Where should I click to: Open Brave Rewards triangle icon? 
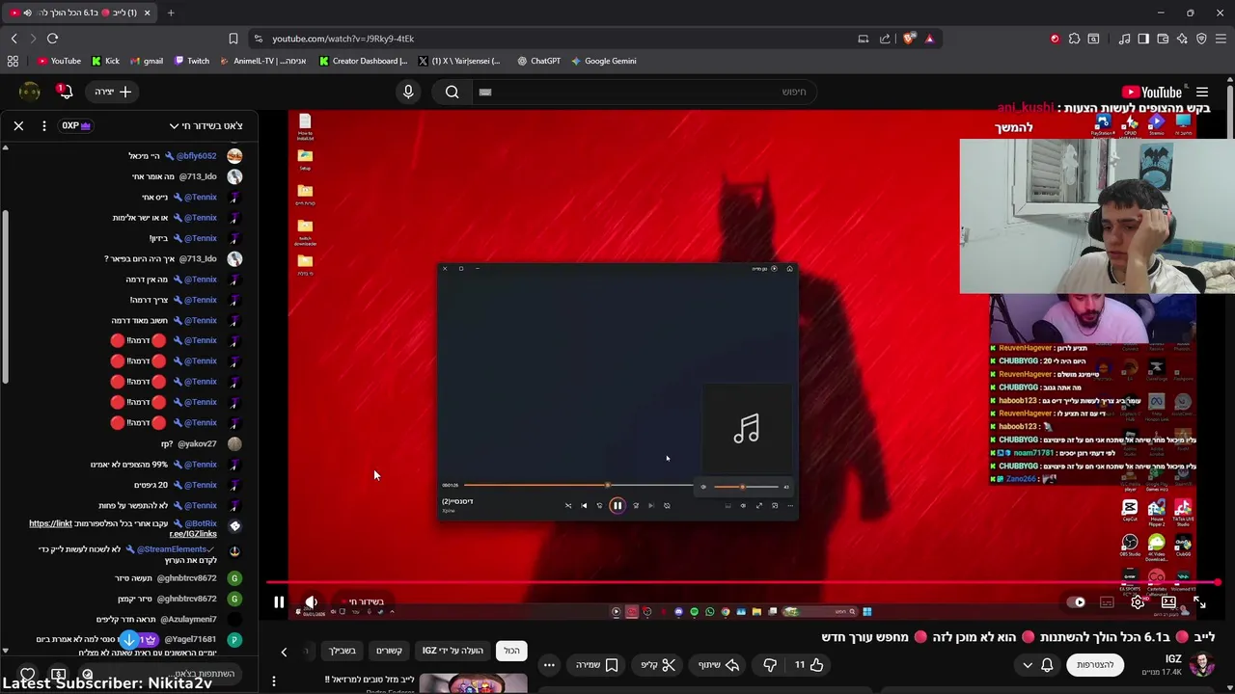[x=929, y=39]
